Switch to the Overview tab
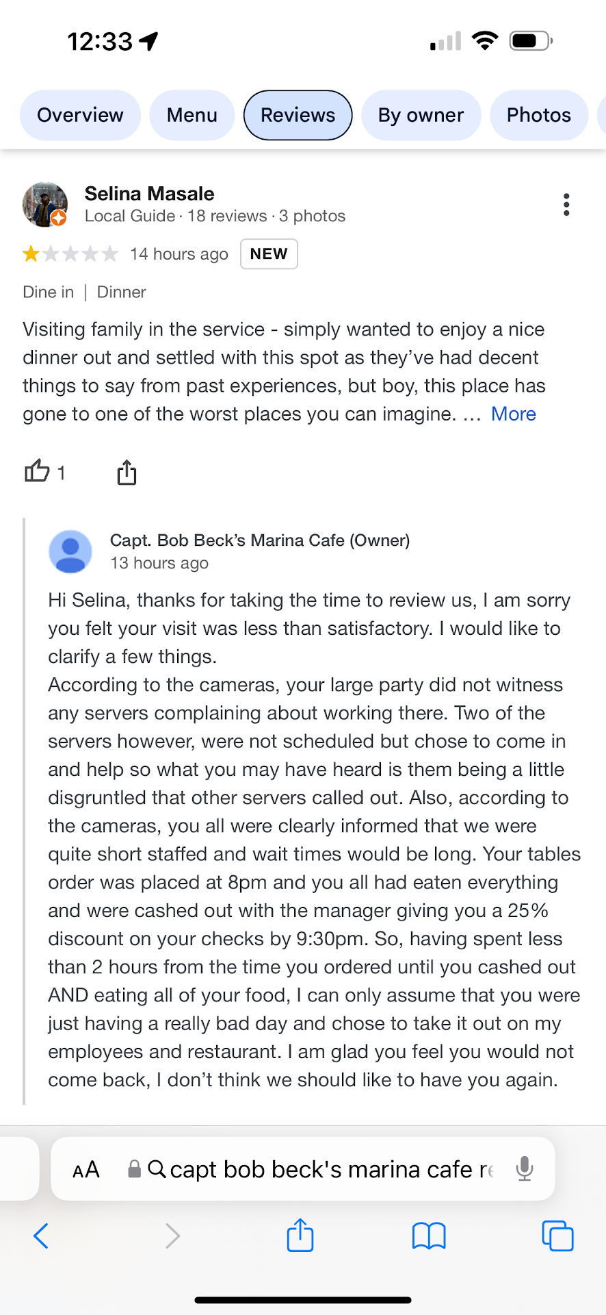Image resolution: width=606 pixels, height=1315 pixels. (x=80, y=115)
